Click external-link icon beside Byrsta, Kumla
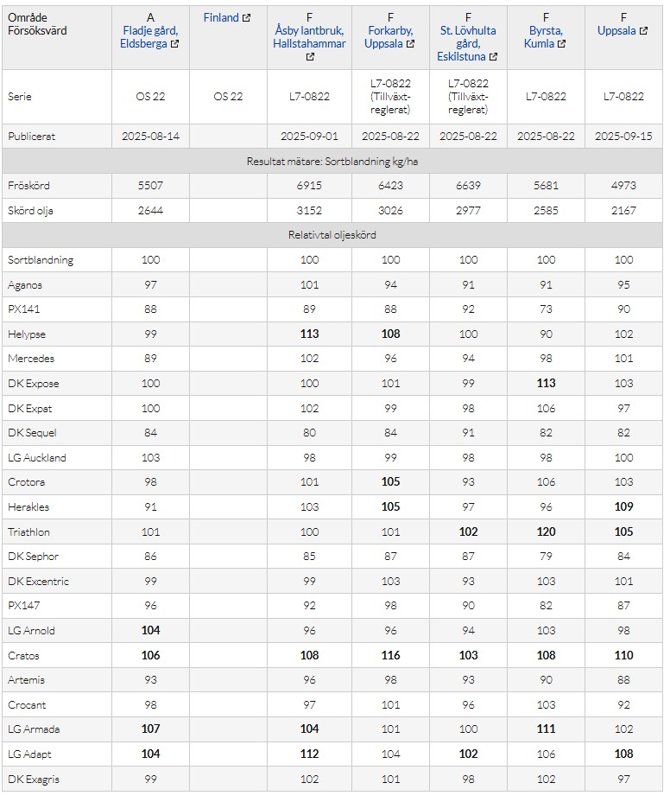This screenshot has height=802, width=670. pos(562,44)
